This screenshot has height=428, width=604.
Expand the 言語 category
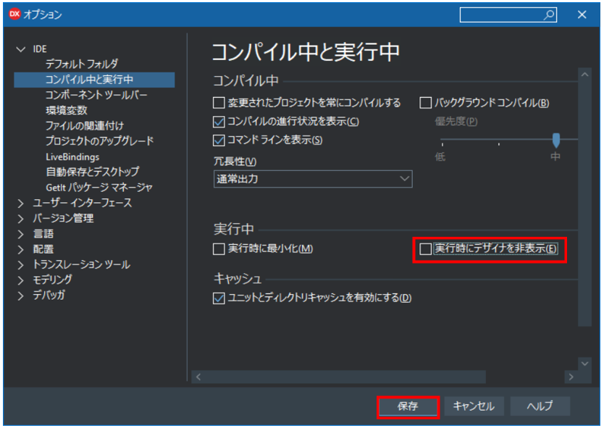[21, 233]
